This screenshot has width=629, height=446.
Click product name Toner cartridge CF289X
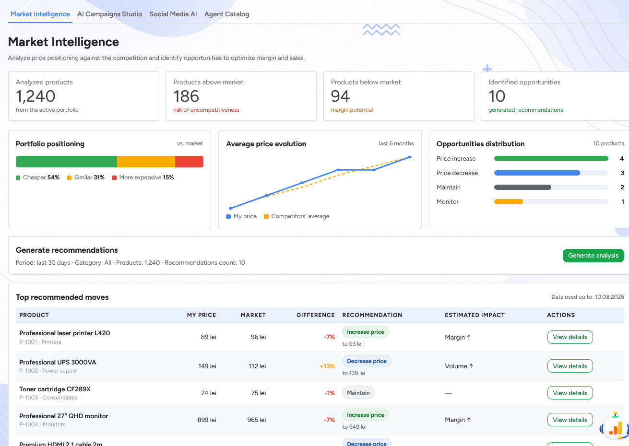[x=55, y=389]
